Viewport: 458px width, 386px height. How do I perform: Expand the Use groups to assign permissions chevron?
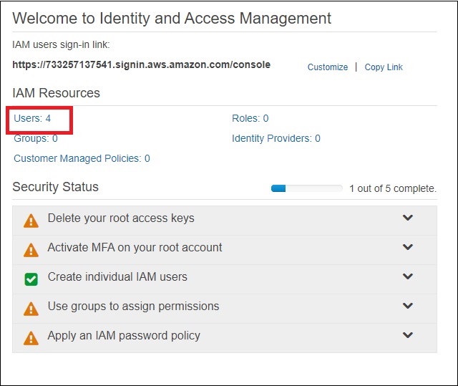408,307
